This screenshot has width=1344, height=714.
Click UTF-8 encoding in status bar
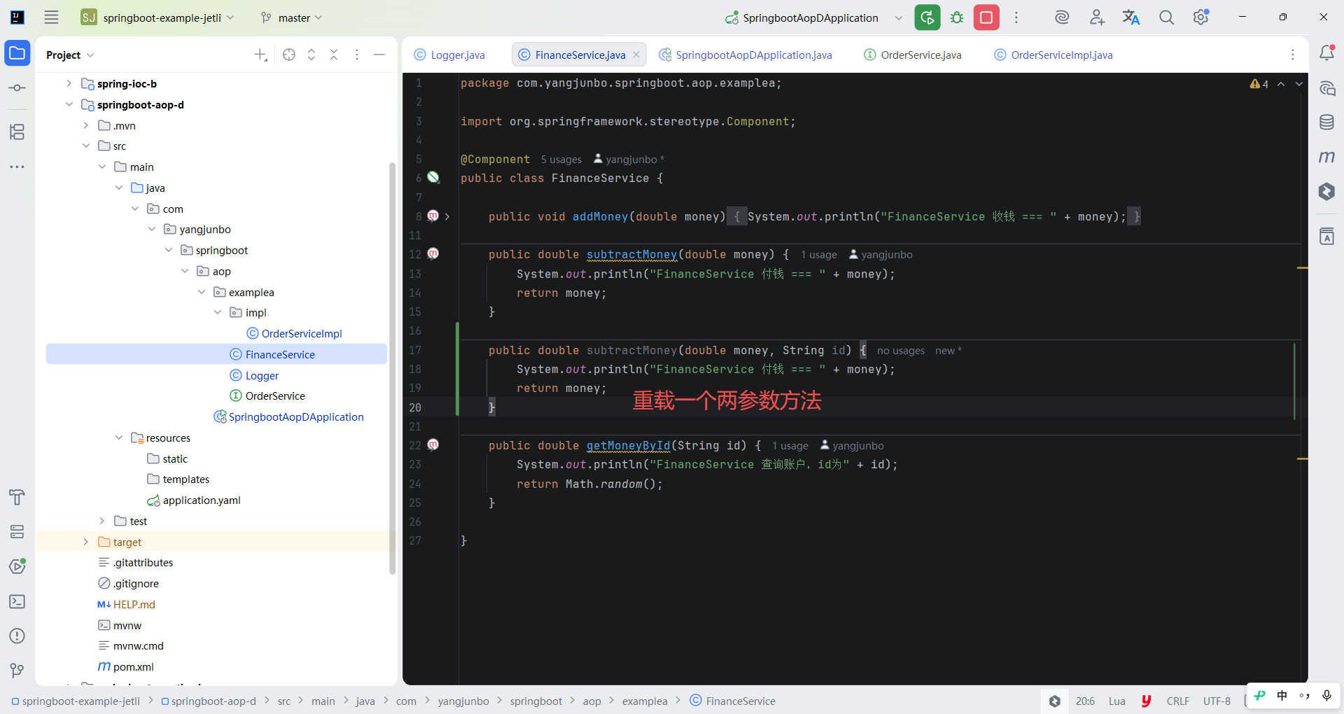point(1217,701)
